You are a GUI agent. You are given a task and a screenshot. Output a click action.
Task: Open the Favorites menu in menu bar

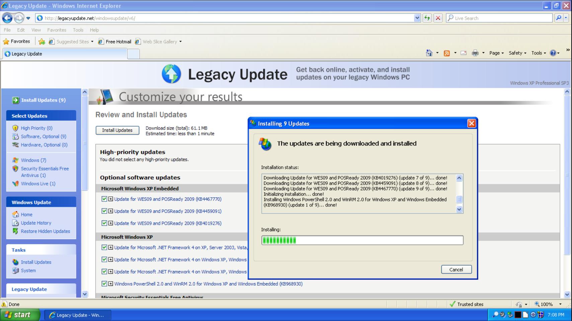[x=57, y=30]
